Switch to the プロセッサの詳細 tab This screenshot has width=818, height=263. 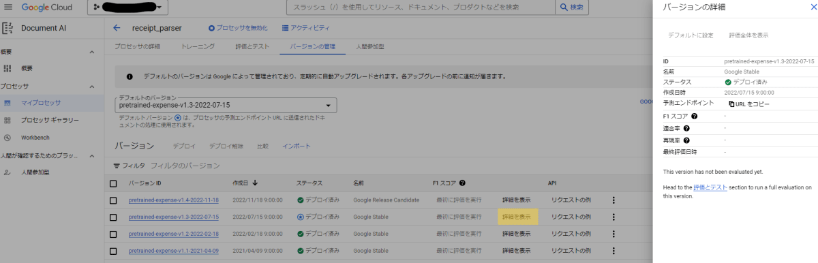(137, 46)
